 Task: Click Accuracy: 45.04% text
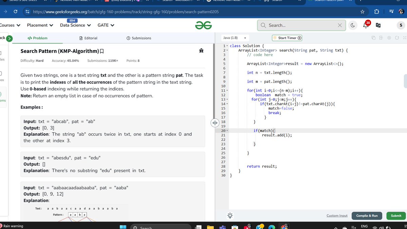point(65,61)
